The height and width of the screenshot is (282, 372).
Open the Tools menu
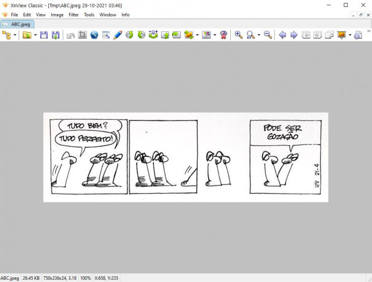point(89,15)
